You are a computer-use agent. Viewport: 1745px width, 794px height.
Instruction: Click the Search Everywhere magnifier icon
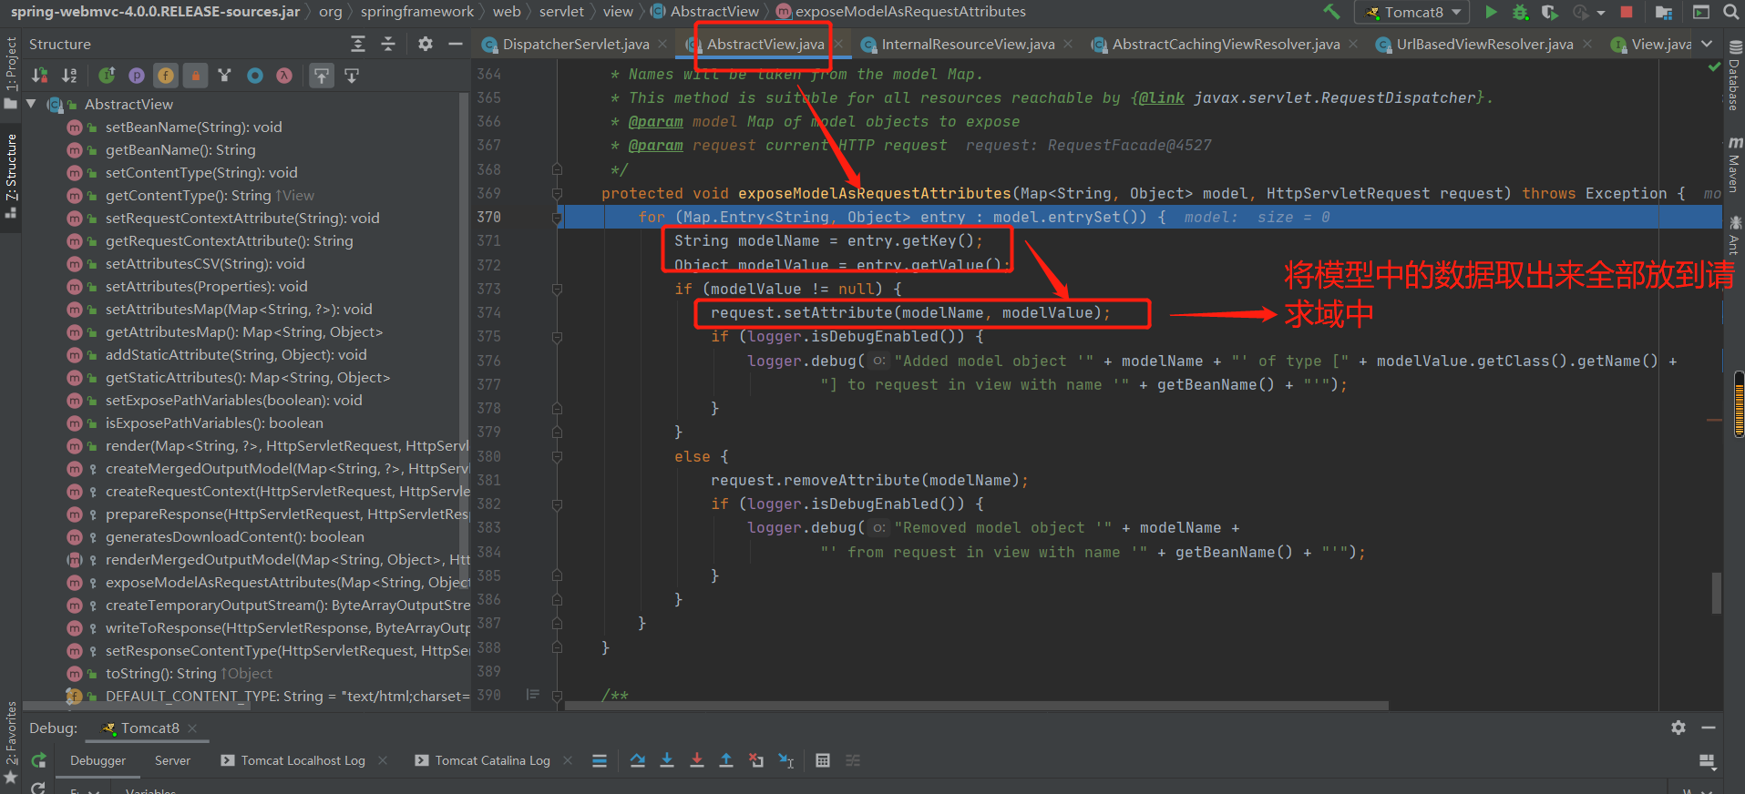pos(1730,12)
